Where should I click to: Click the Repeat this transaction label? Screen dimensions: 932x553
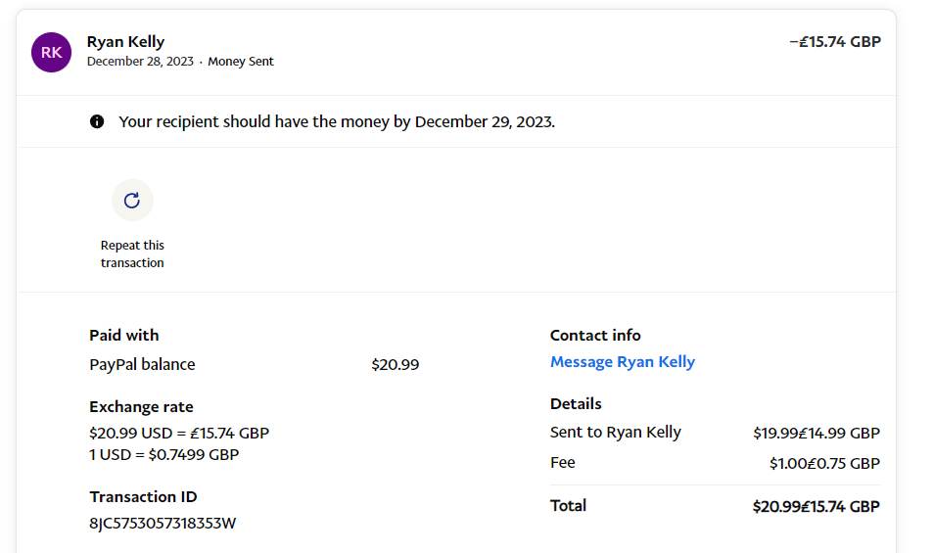pyautogui.click(x=132, y=253)
